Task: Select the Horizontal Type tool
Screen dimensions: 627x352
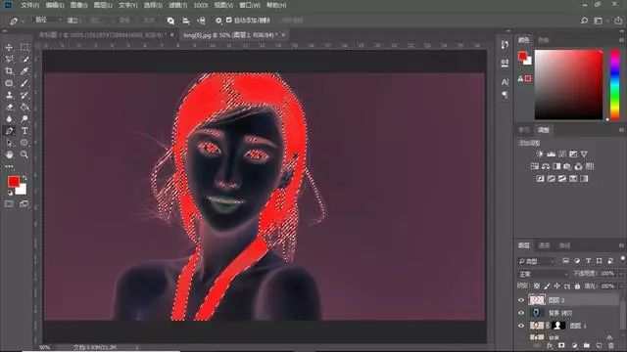Action: tap(24, 131)
